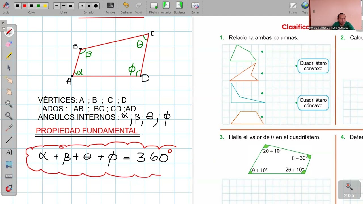Select the magic pointing hand tool
This screenshot has height=204, width=363.
(9, 80)
